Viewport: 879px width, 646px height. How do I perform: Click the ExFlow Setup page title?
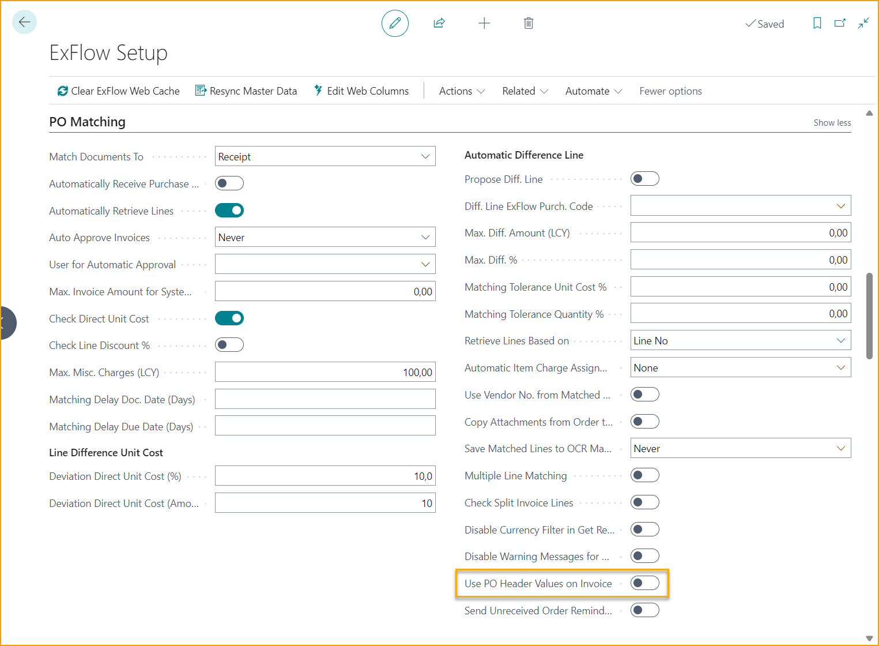tap(108, 52)
